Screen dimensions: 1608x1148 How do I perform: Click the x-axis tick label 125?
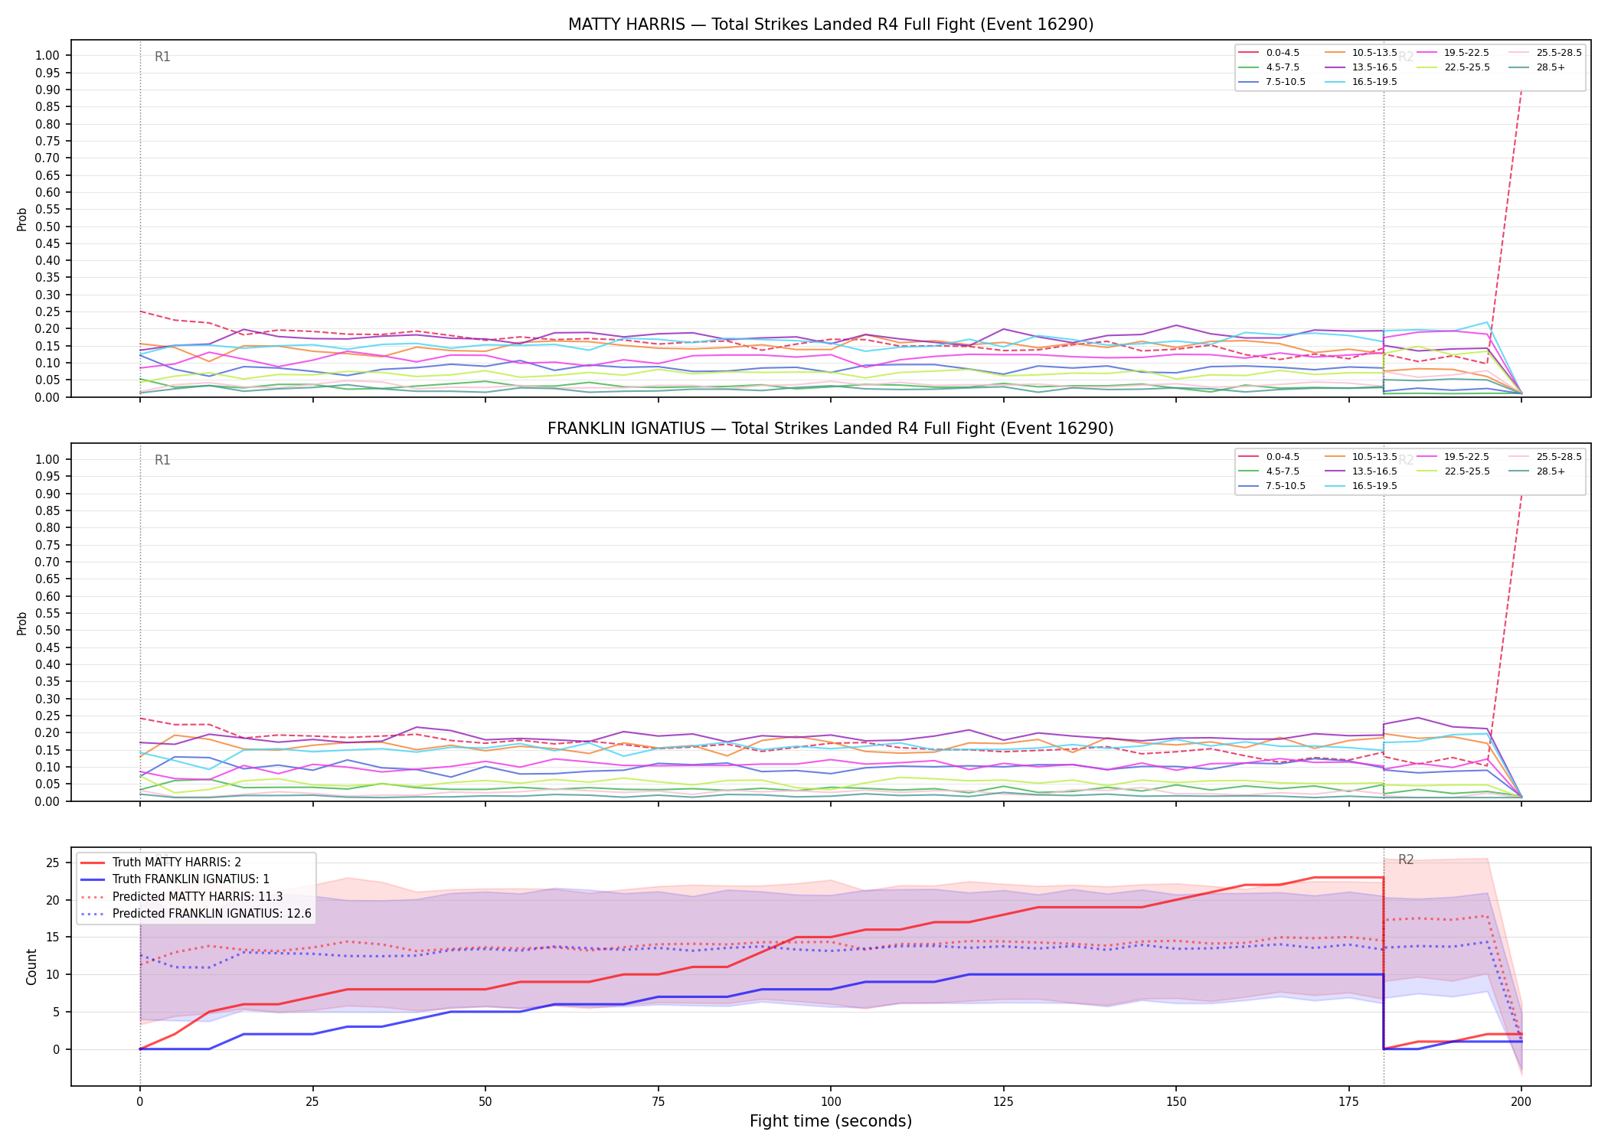click(x=1003, y=1102)
